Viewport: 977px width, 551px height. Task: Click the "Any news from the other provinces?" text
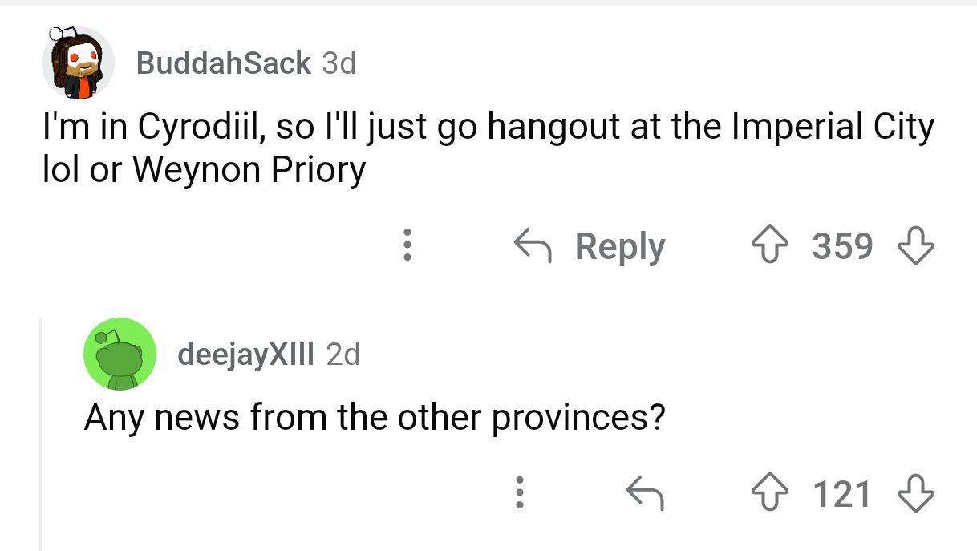[x=375, y=418]
